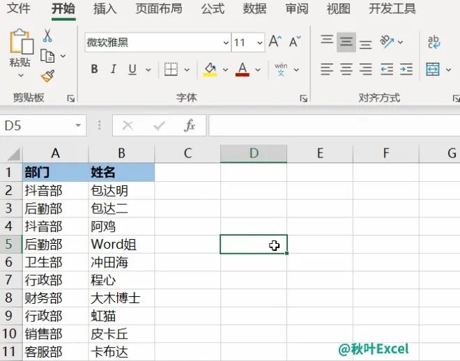Select the 销售部 cell
This screenshot has width=460, height=361.
click(x=56, y=334)
